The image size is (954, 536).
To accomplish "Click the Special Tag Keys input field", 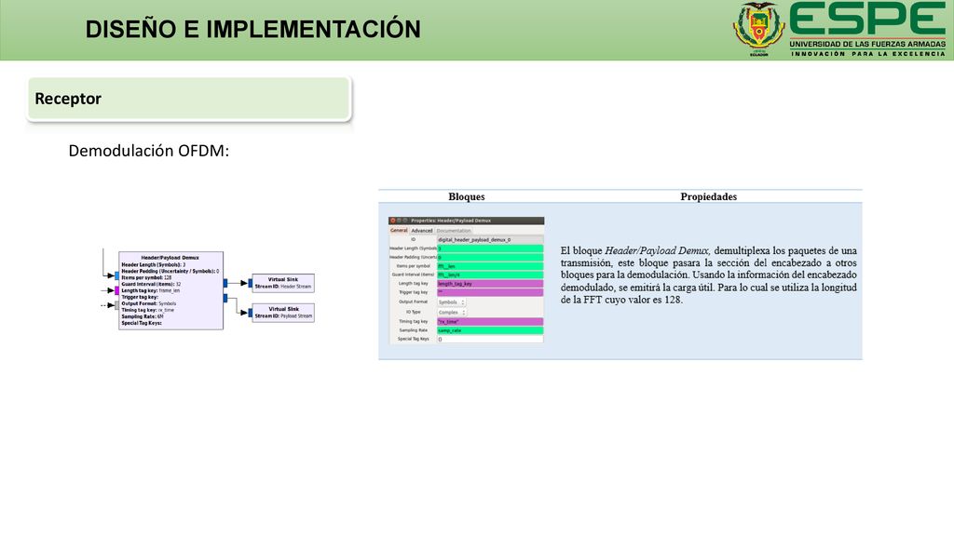I will coord(490,339).
